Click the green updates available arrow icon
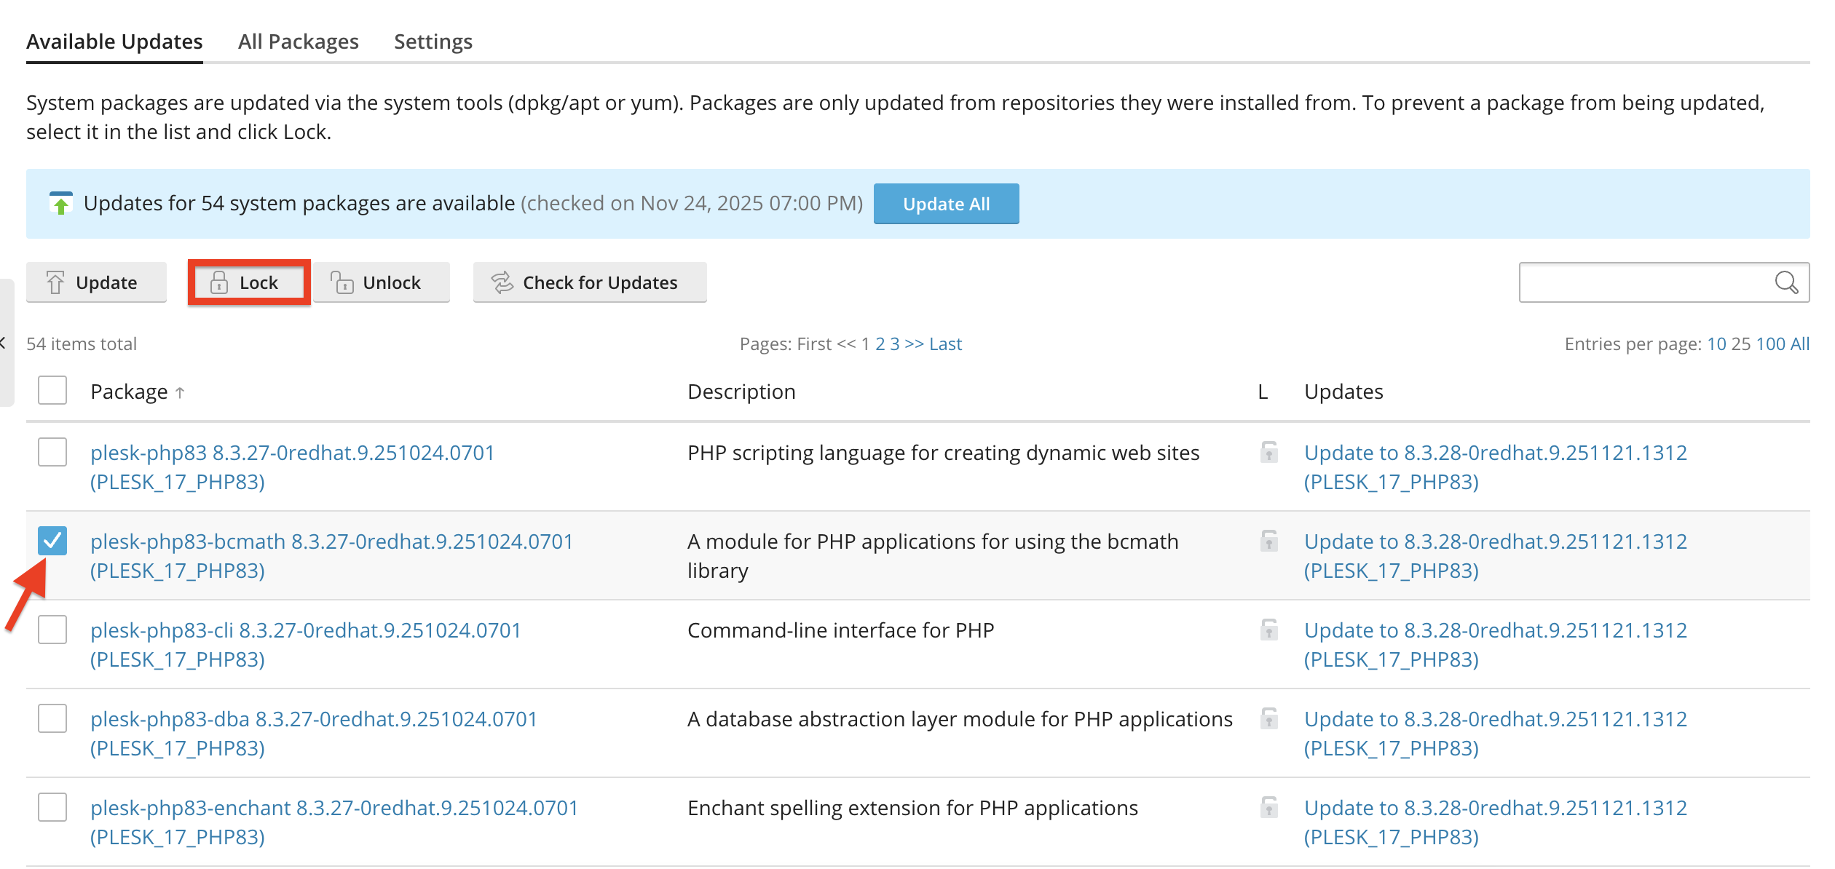 [x=61, y=203]
